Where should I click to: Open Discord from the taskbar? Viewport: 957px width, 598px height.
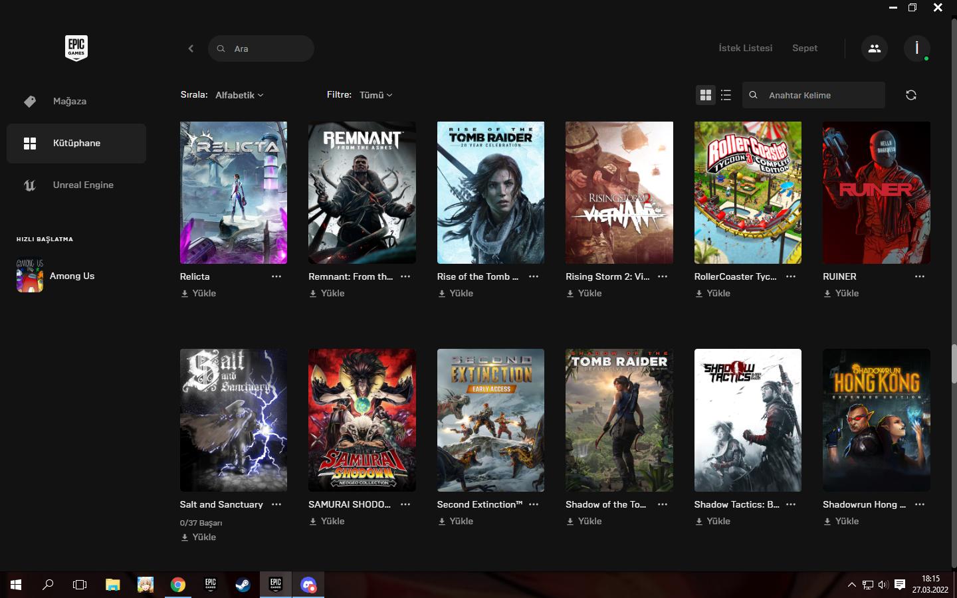point(308,585)
